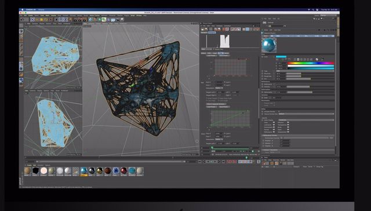The height and width of the screenshot is (211, 371).
Task: Click the Camera object icon in toolbar
Action: click(x=117, y=20)
